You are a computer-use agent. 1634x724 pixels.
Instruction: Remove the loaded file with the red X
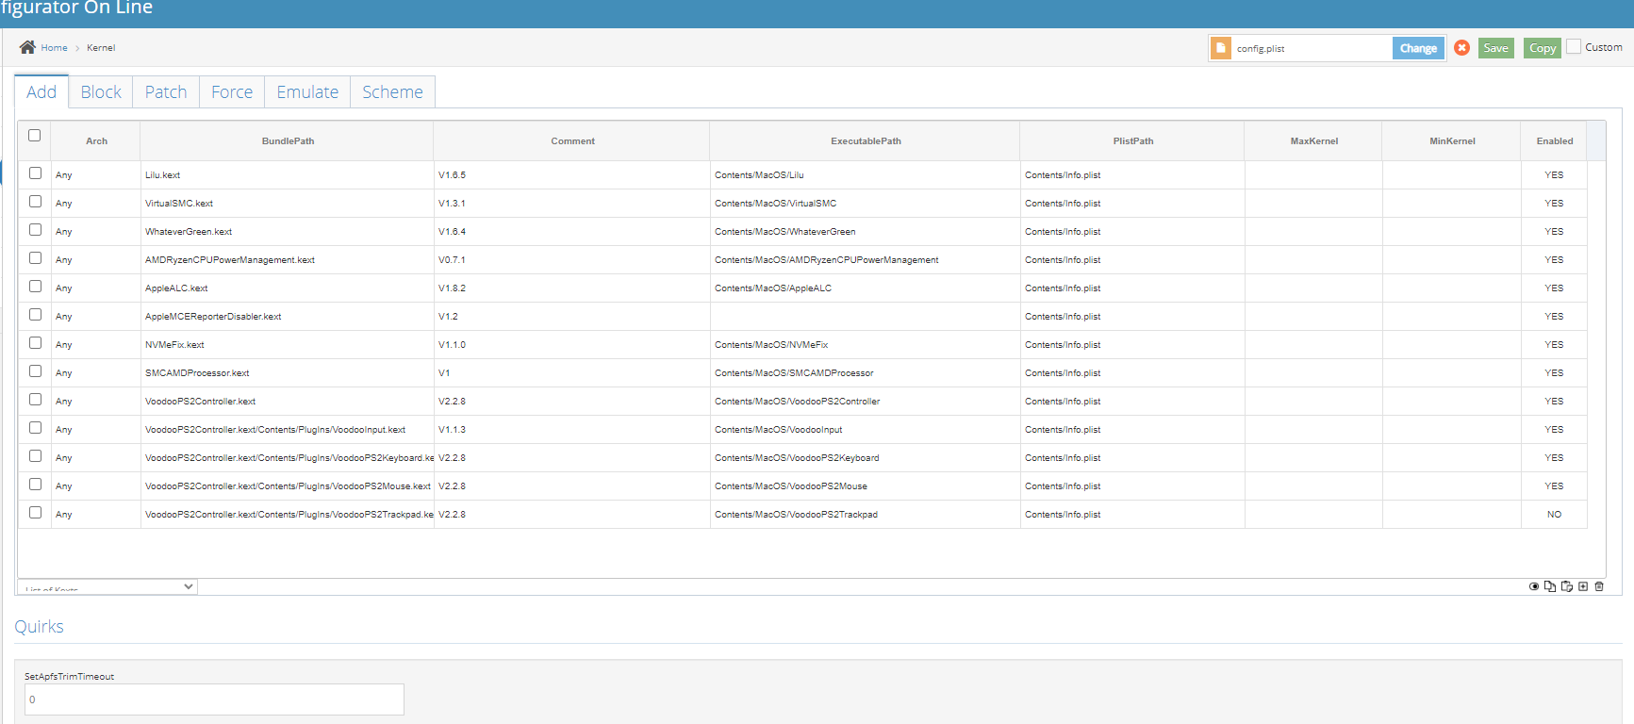click(x=1461, y=48)
